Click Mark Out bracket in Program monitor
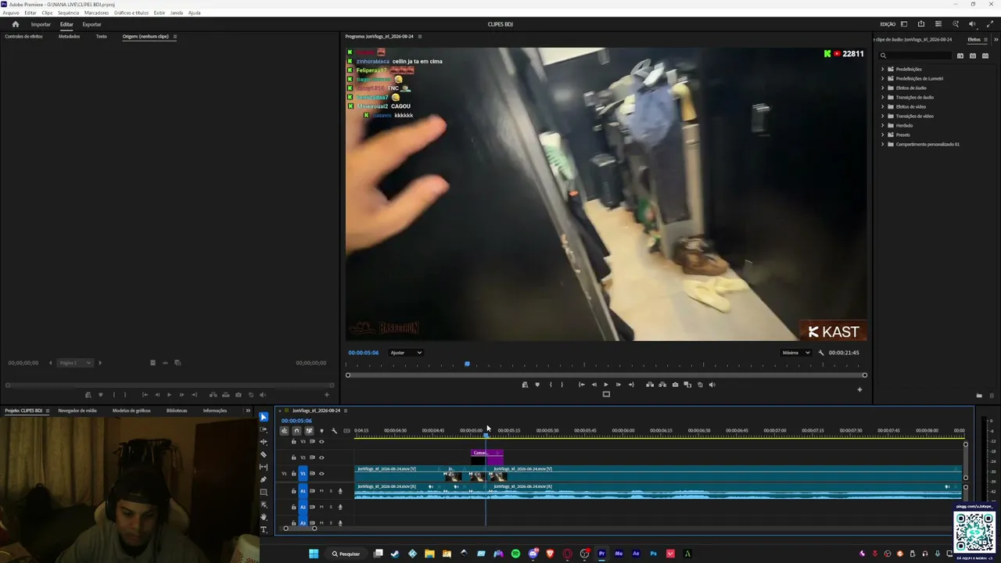The width and height of the screenshot is (1001, 563). pyautogui.click(x=561, y=385)
